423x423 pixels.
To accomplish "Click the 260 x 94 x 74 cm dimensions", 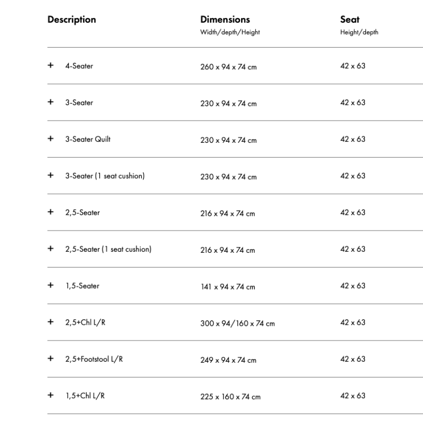I will click(228, 67).
